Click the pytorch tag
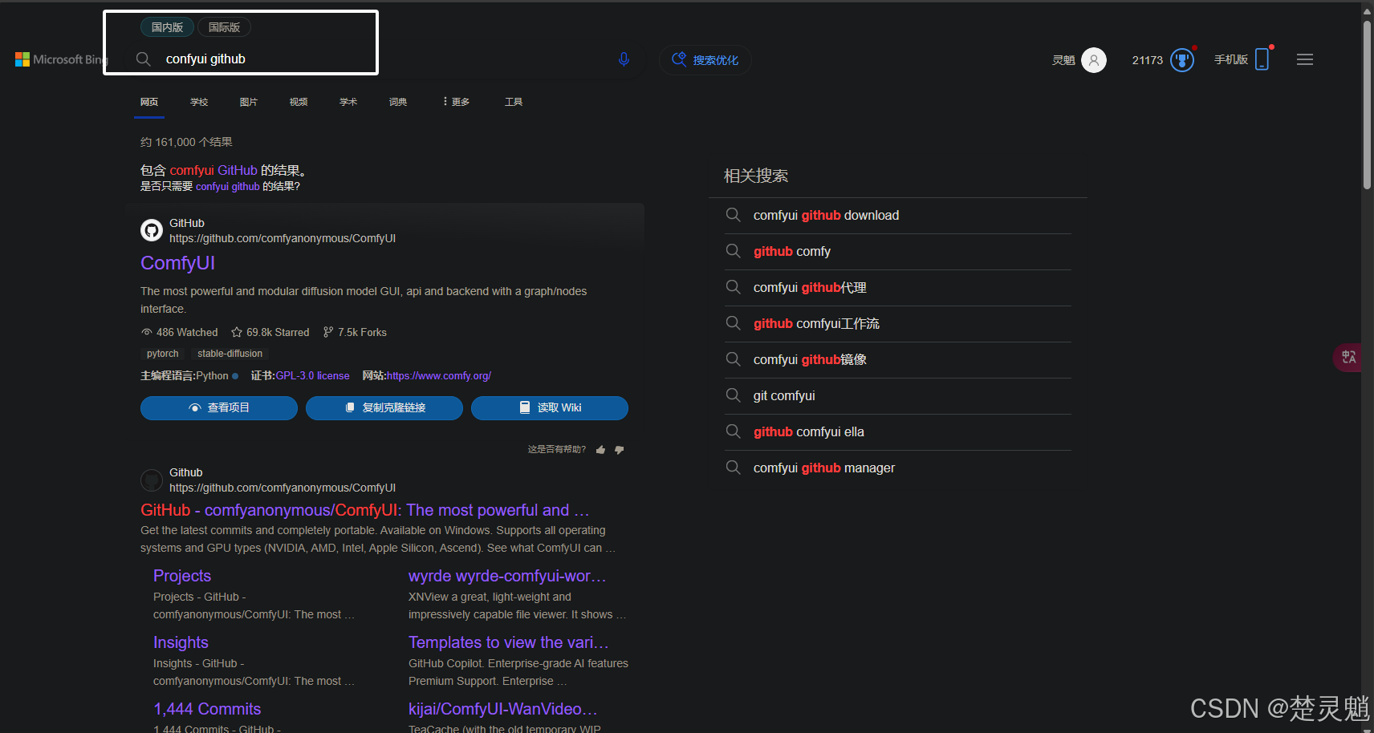The image size is (1374, 733). pyautogui.click(x=163, y=354)
